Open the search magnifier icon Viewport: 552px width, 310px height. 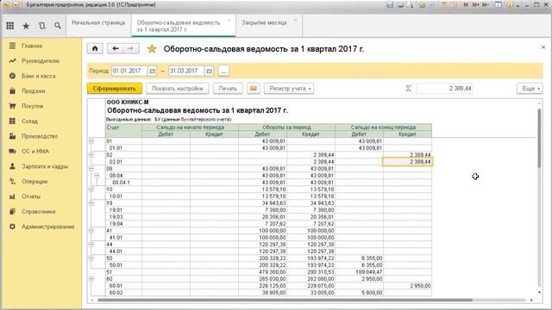pos(58,26)
